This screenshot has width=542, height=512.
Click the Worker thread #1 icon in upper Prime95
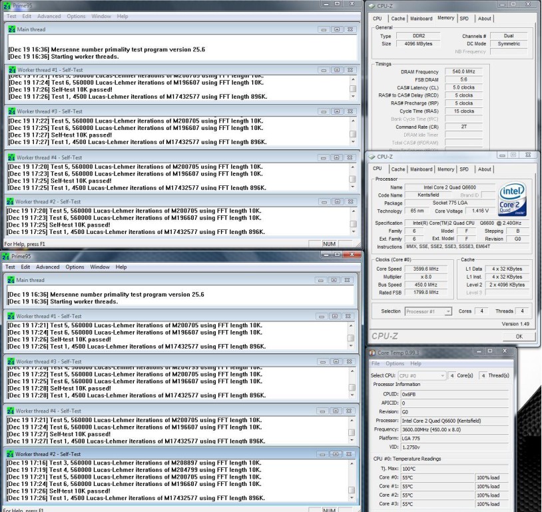pyautogui.click(x=11, y=69)
